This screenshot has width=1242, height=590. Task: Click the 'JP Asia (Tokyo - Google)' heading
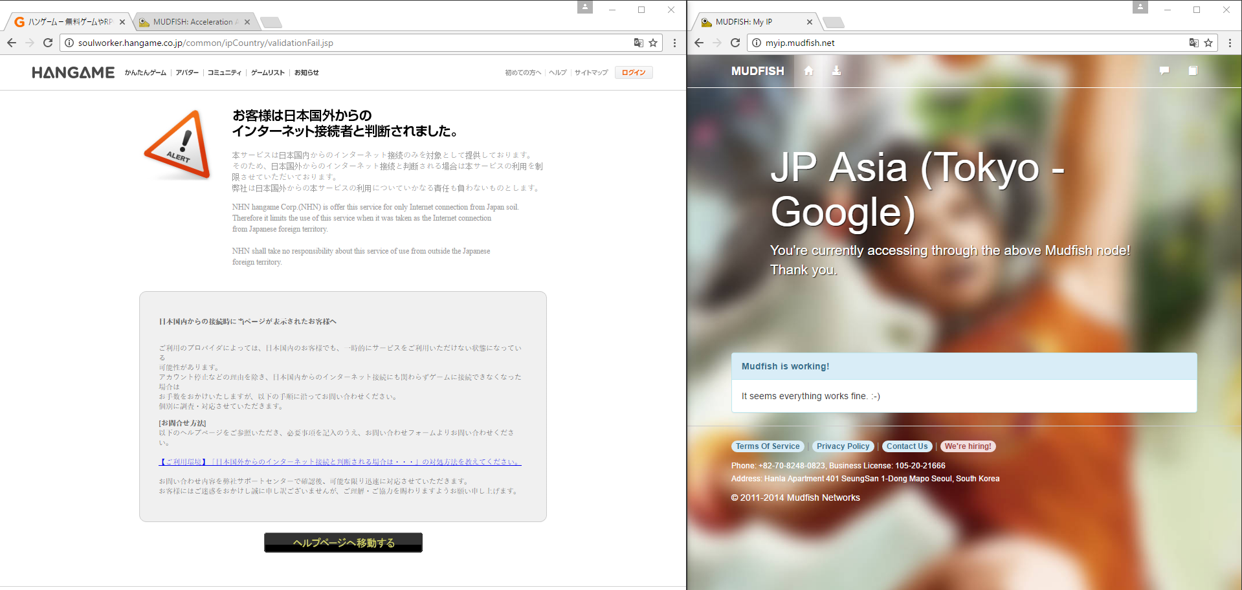click(x=918, y=190)
